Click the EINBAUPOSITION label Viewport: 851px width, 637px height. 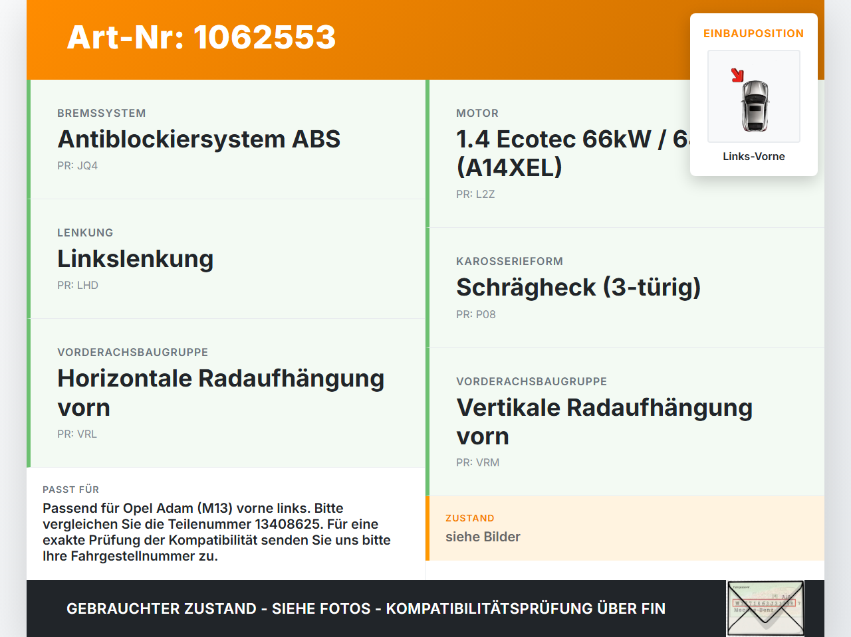[x=754, y=33]
